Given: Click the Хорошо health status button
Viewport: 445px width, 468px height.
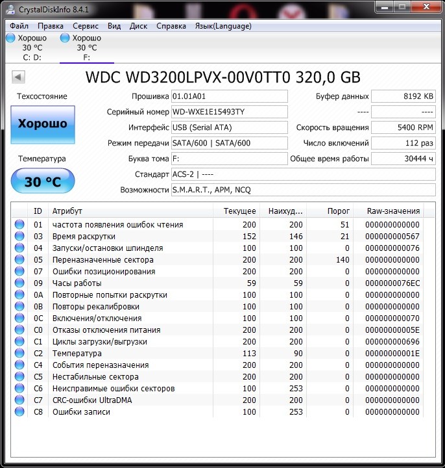Looking at the screenshot, I should click(x=43, y=124).
